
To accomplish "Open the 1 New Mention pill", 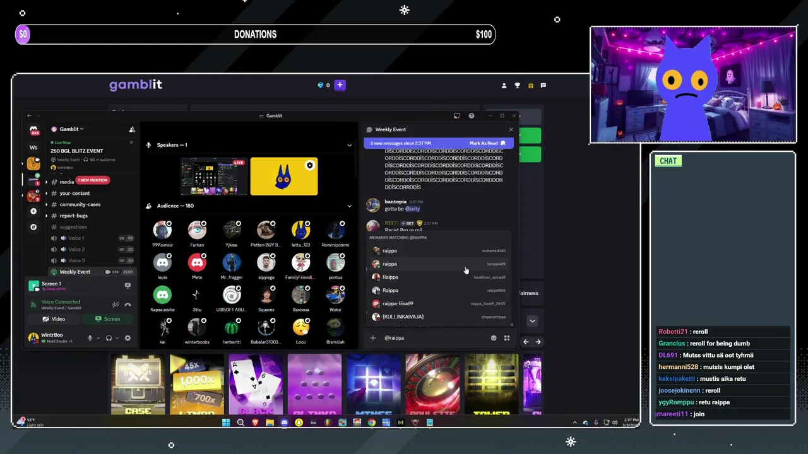I will [92, 180].
